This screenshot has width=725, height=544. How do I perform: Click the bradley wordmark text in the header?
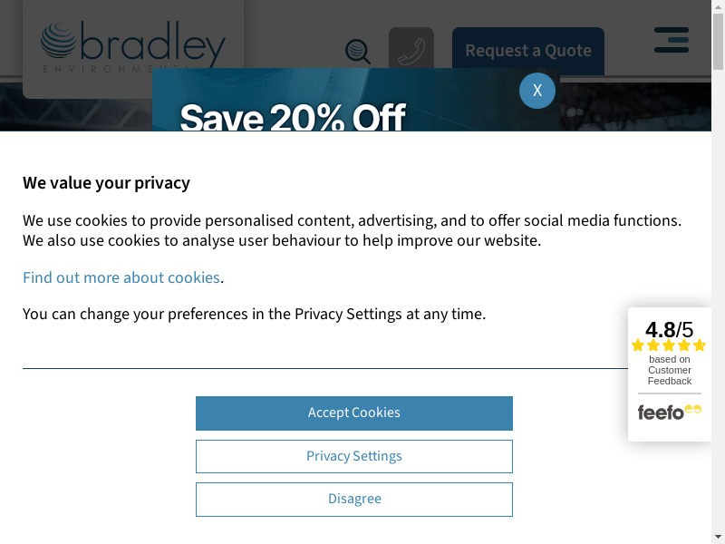pos(154,42)
